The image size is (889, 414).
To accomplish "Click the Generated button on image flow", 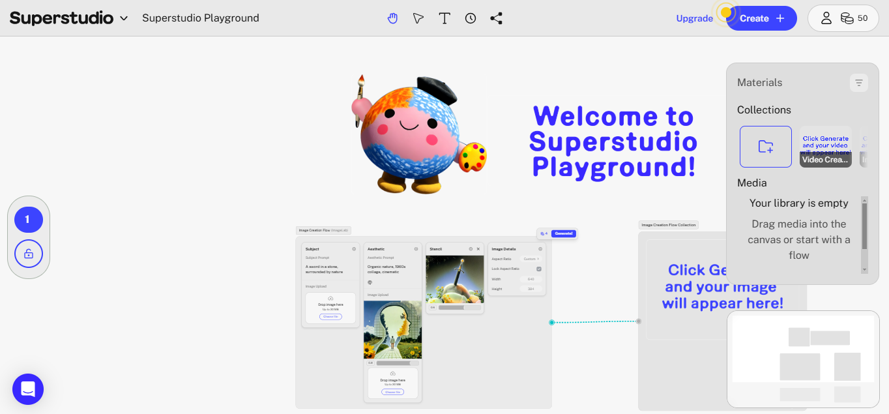I will point(564,233).
